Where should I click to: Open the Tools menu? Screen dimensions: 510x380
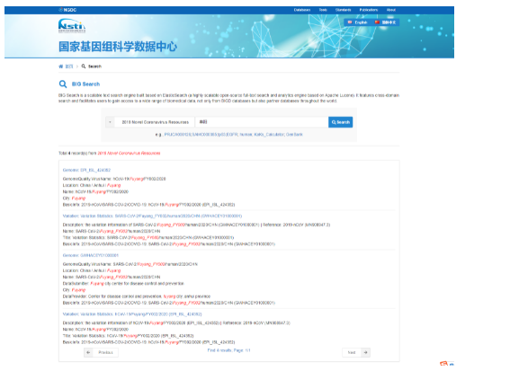[x=323, y=10]
